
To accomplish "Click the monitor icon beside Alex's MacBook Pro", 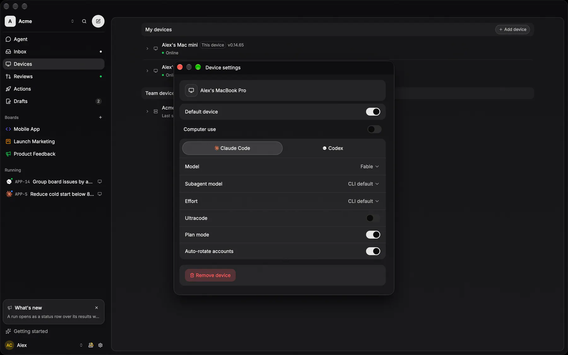I will pos(191,90).
